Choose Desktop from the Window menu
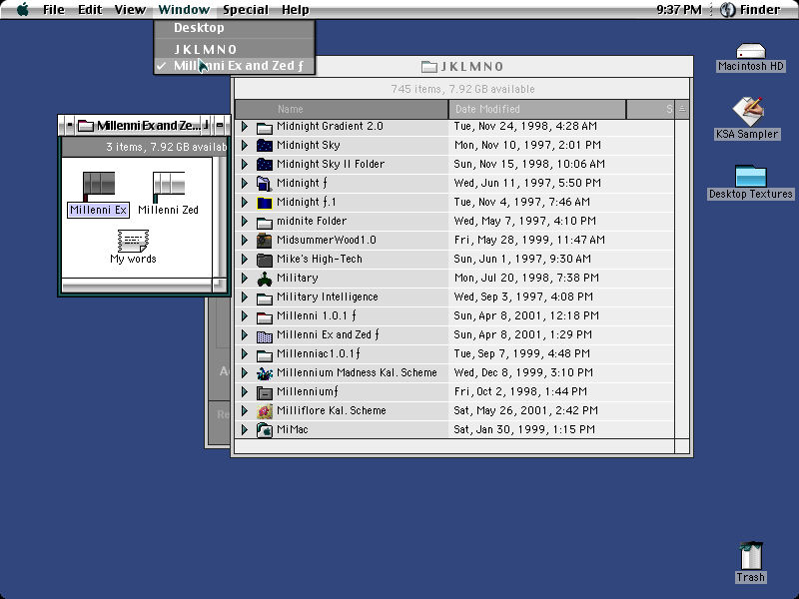This screenshot has height=599, width=799. (235, 28)
